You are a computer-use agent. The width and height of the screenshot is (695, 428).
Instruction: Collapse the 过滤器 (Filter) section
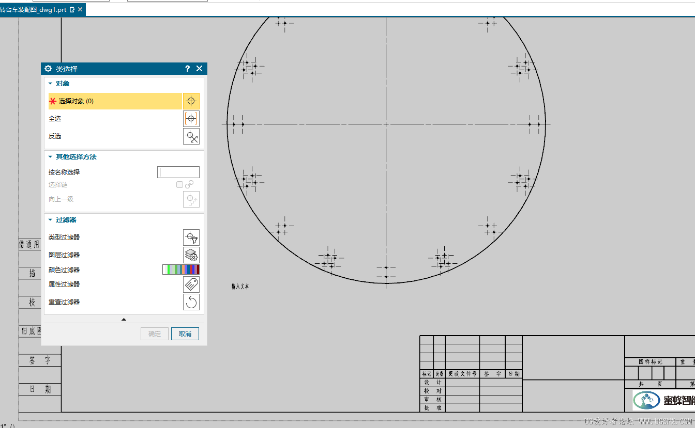50,219
